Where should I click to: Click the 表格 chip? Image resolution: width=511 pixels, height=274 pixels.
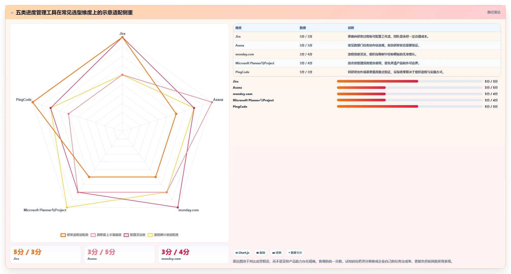pos(261,253)
